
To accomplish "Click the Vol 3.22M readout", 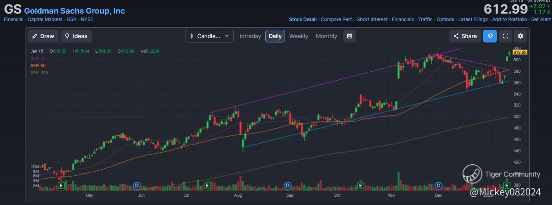I will tap(150, 51).
